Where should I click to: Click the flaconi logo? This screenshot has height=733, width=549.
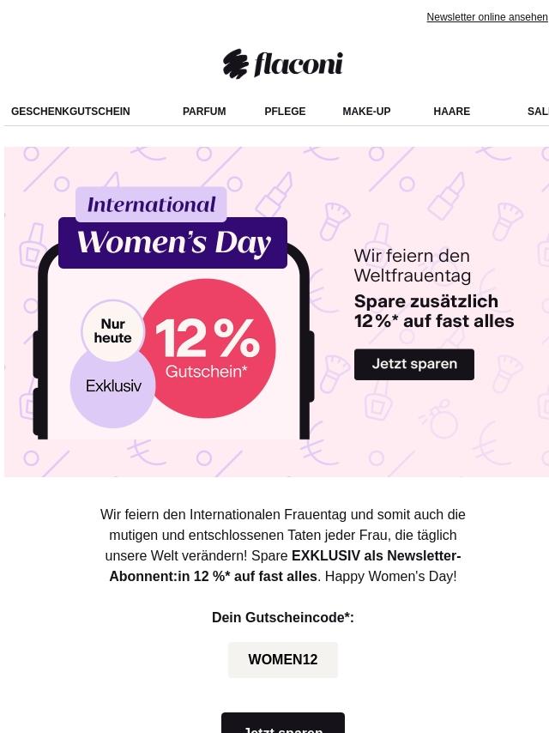[x=283, y=64]
